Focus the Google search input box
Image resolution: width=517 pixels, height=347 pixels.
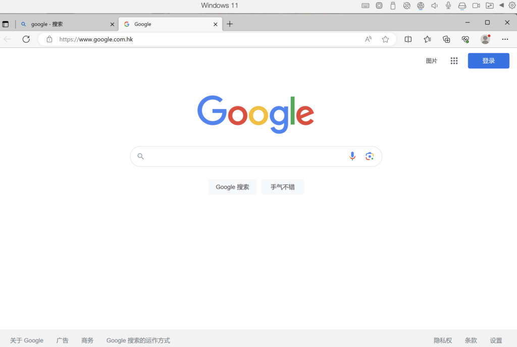(x=244, y=156)
